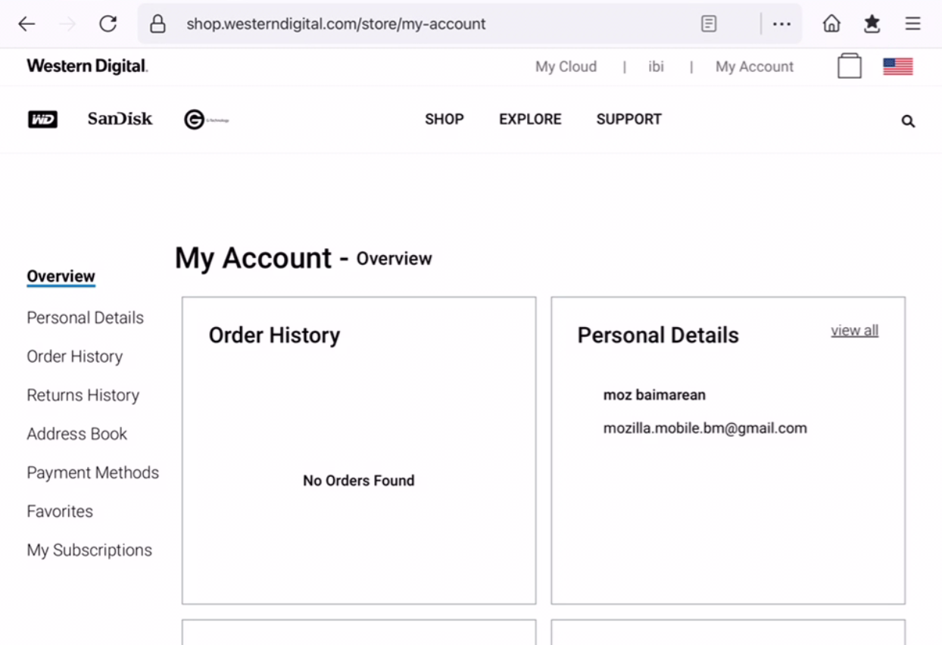This screenshot has height=645, width=942.
Task: Click the G-Technology brand logo
Action: (206, 120)
